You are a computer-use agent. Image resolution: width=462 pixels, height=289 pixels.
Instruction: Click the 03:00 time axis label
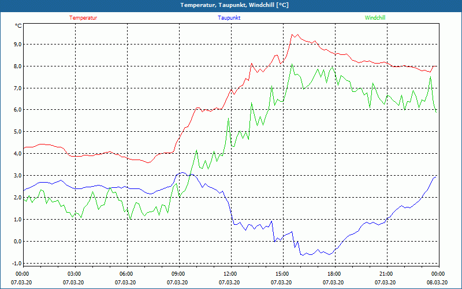pos(74,274)
